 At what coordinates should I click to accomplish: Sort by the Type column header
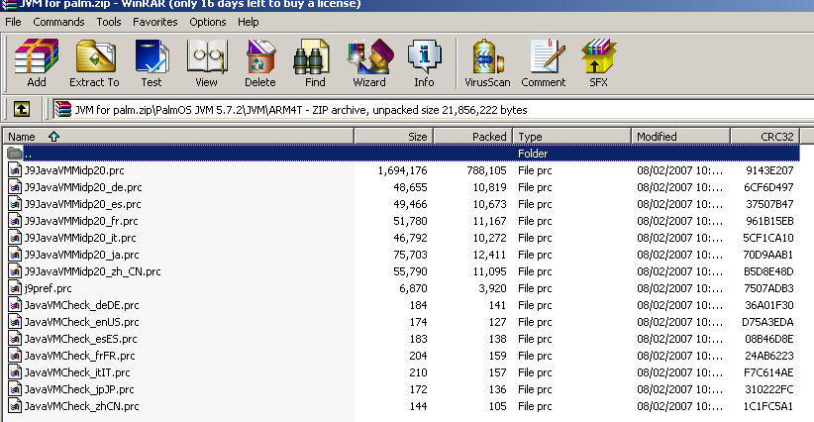572,137
